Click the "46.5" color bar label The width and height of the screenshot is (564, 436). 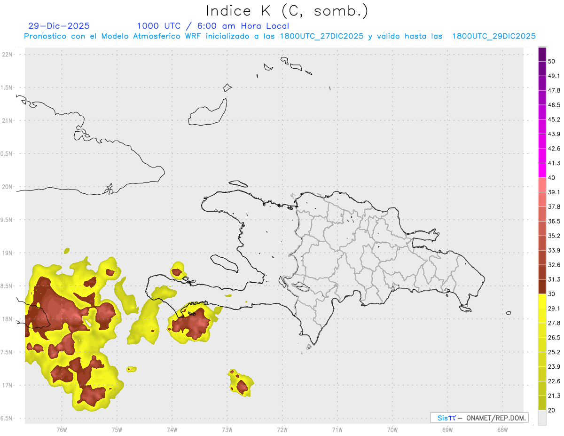[554, 105]
